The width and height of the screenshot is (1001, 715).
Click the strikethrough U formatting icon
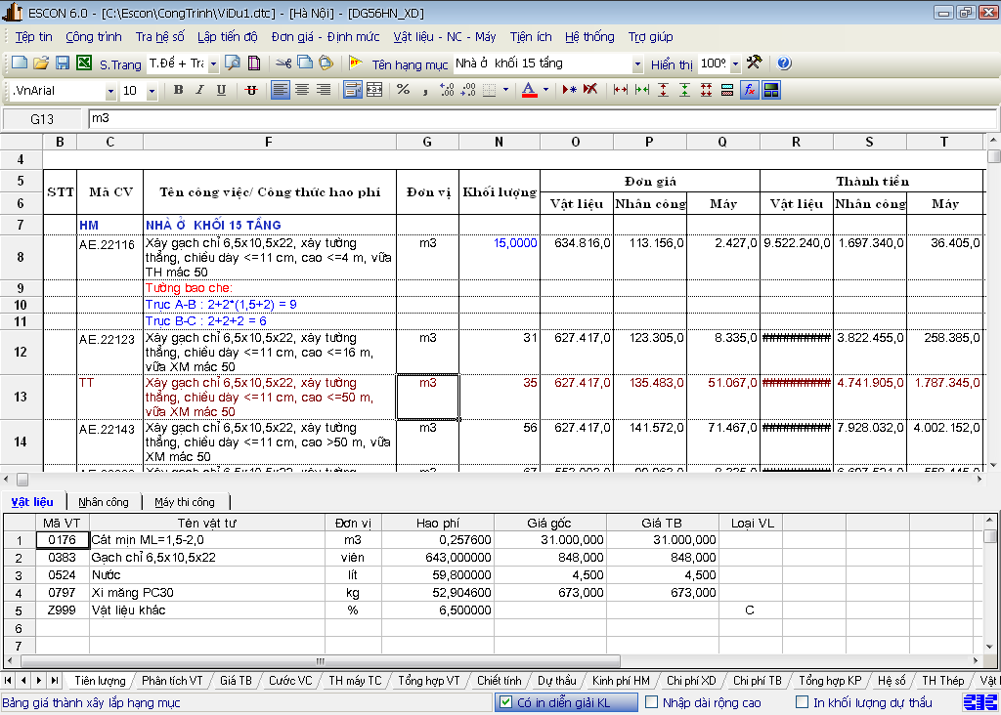(251, 90)
